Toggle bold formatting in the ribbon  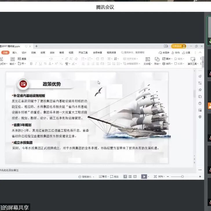[x=31, y=64]
